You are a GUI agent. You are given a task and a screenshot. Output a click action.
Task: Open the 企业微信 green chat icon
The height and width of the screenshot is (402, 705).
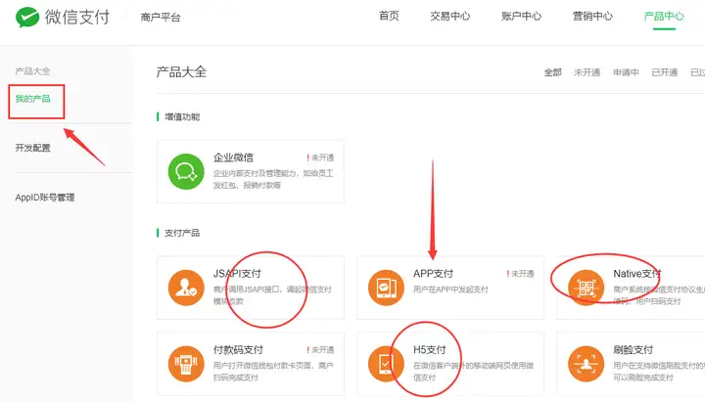(186, 171)
